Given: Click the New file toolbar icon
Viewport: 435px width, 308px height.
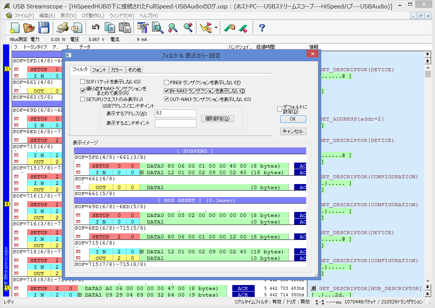Looking at the screenshot, I should click(x=15, y=28).
